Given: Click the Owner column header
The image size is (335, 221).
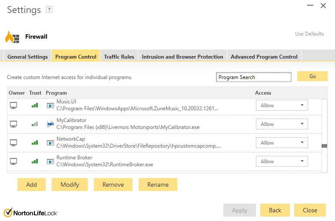Looking at the screenshot, I should pos(17,93).
